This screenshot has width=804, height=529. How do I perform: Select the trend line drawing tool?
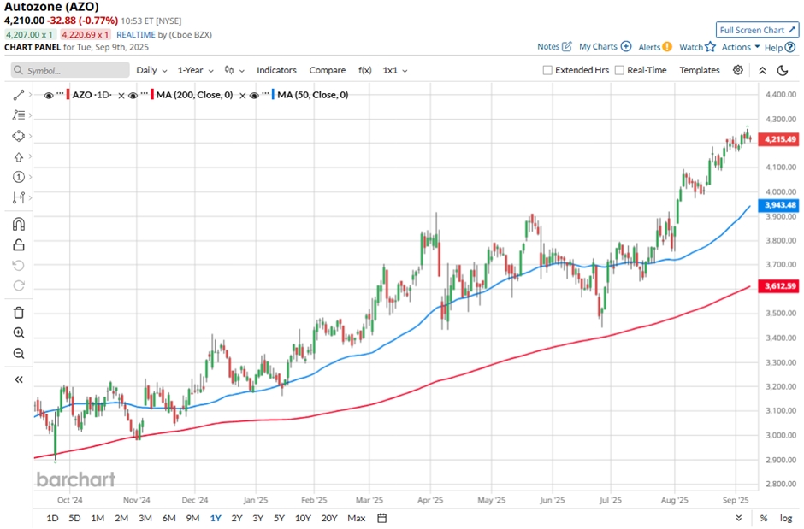pos(19,95)
